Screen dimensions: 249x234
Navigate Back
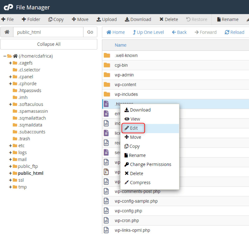coord(179,32)
